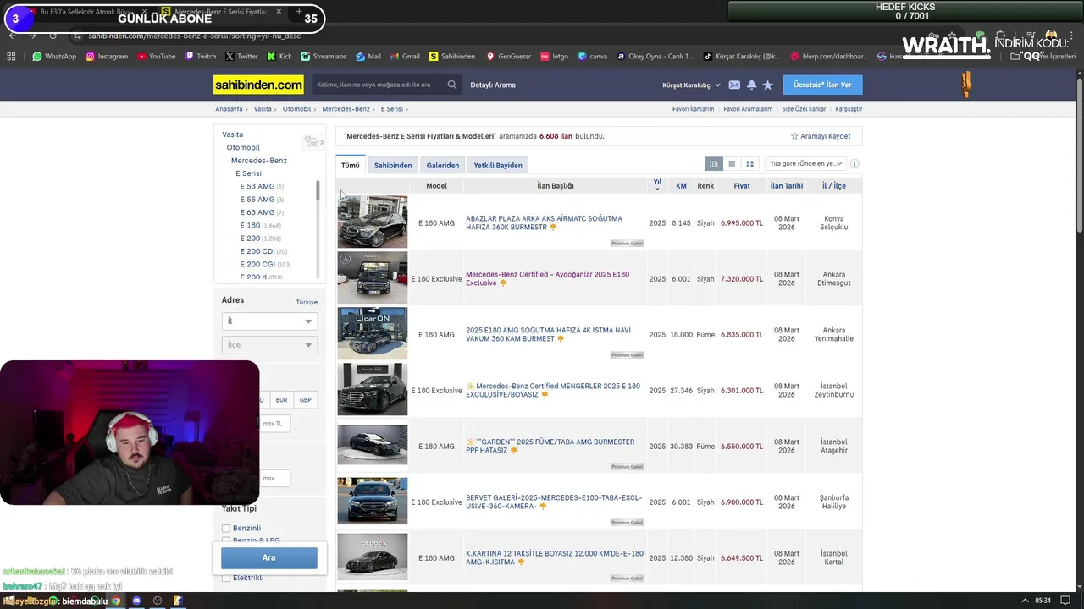The height and width of the screenshot is (609, 1084).
Task: Click the browser apps grid icon
Action: click(x=11, y=57)
